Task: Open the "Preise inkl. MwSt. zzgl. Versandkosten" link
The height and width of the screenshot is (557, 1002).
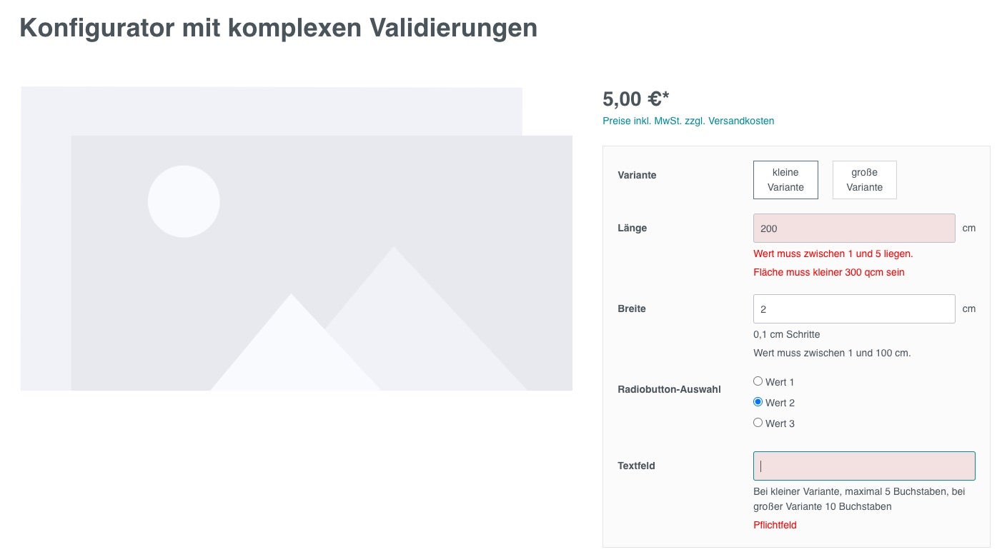Action: click(688, 121)
